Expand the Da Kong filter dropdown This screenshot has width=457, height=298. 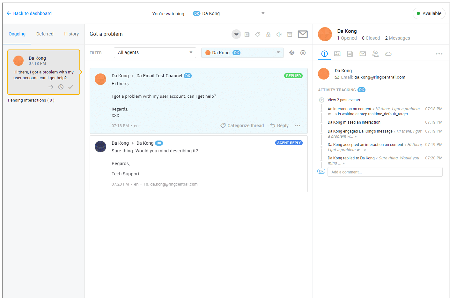coord(242,53)
